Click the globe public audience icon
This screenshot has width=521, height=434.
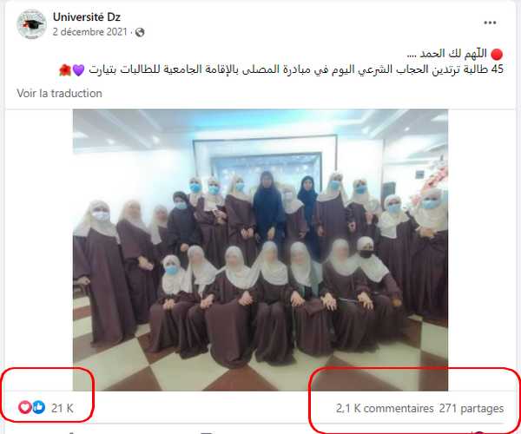click(140, 32)
